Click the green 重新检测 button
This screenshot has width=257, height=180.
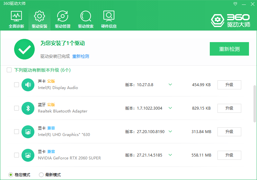[x=229, y=49]
